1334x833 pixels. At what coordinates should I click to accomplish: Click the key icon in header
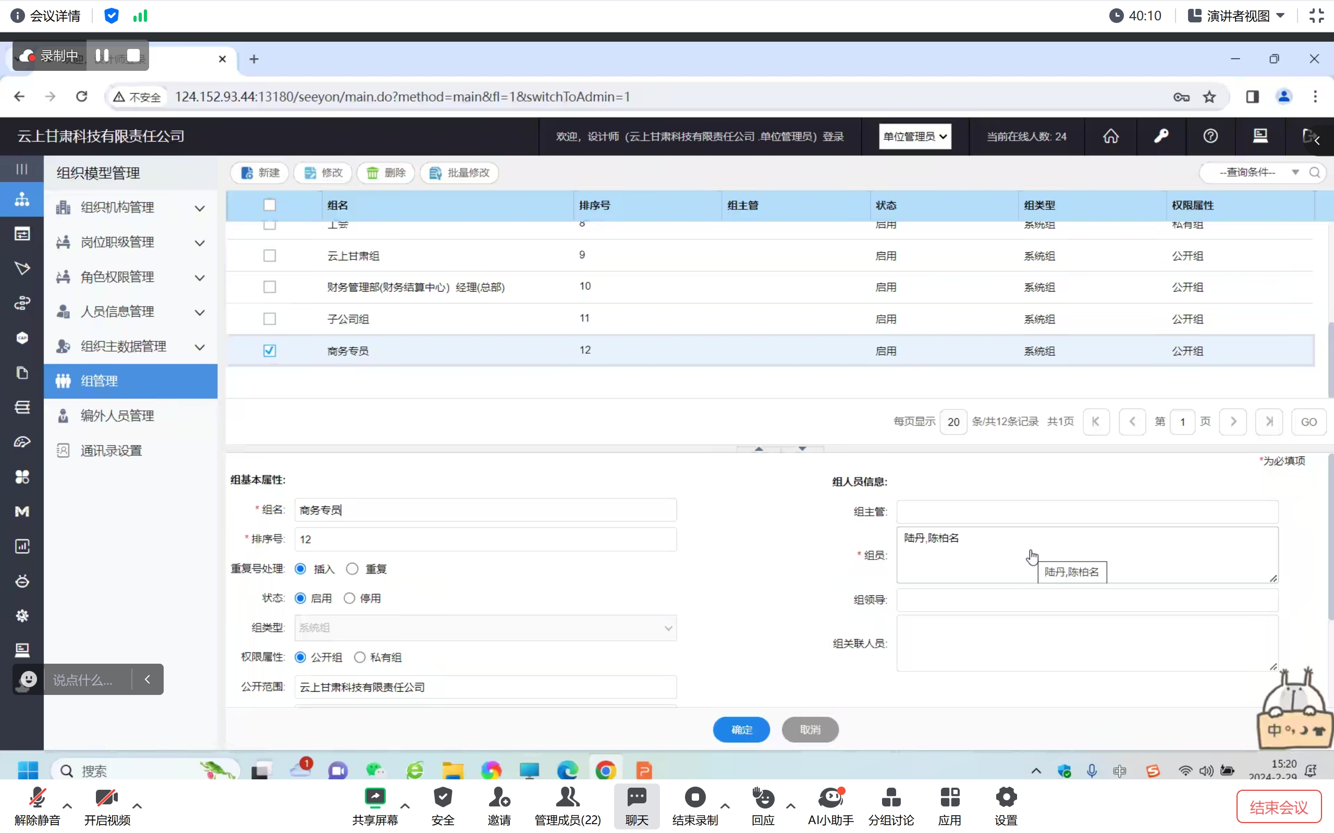coord(1161,136)
